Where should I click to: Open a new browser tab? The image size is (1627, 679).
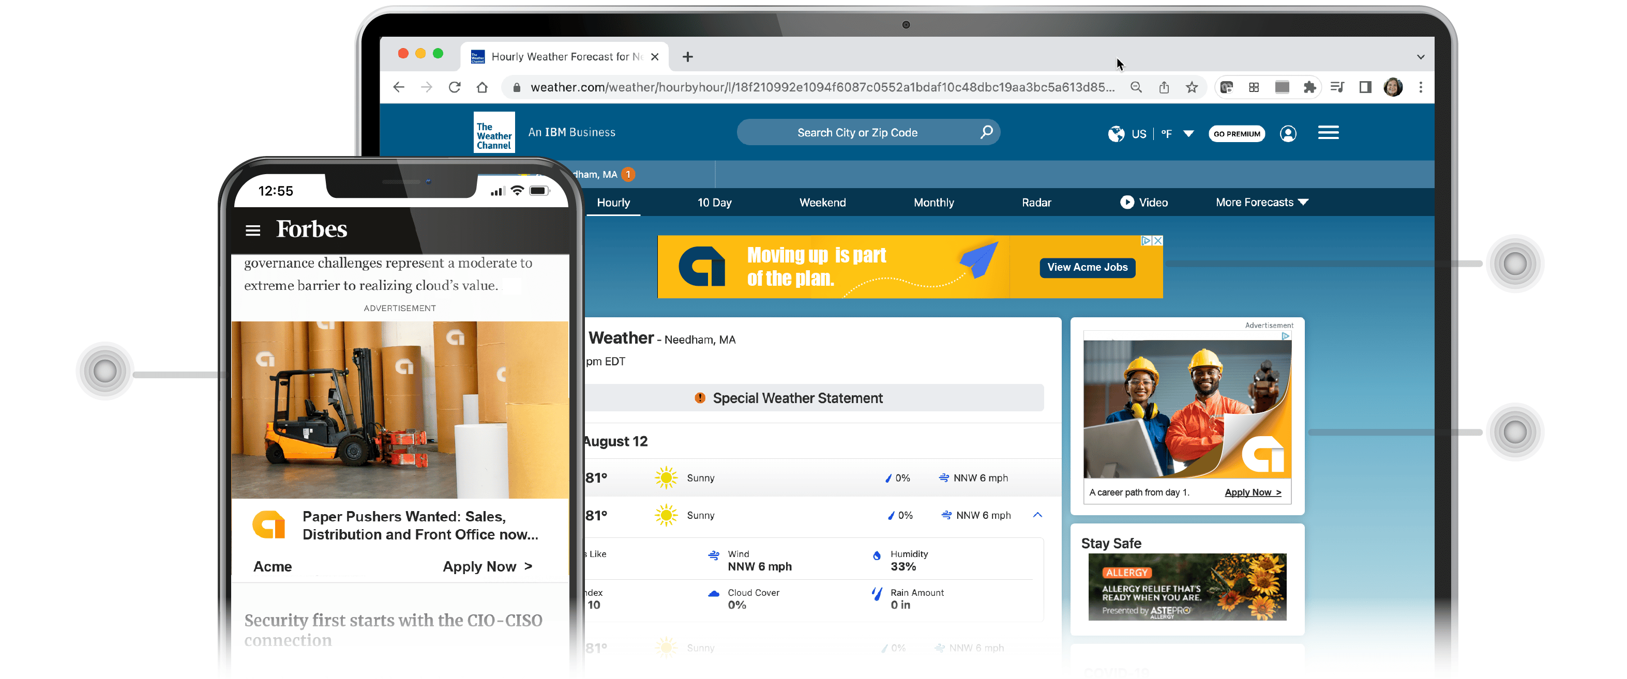(x=688, y=57)
